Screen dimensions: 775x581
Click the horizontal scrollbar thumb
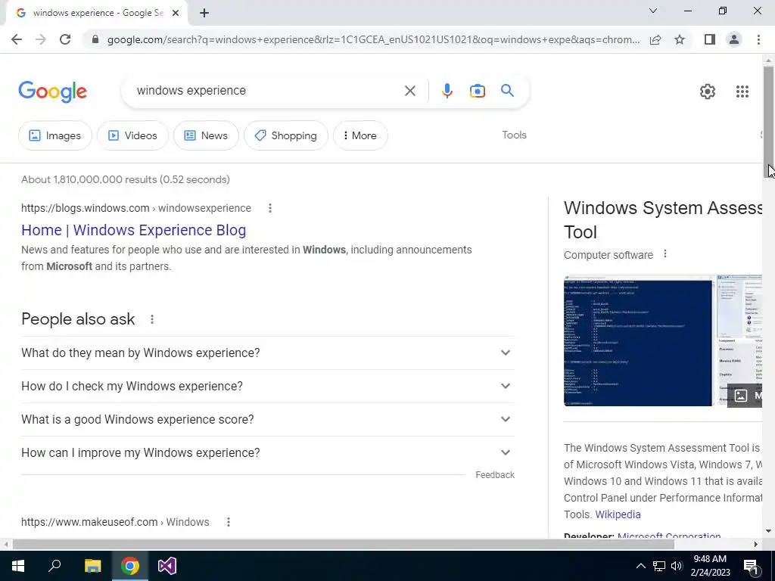coord(344,544)
